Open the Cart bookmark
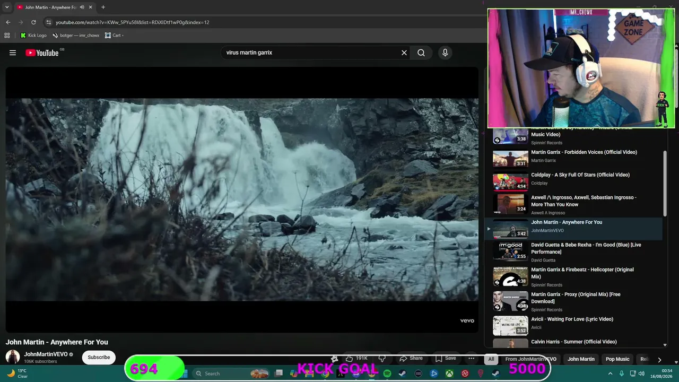The width and height of the screenshot is (679, 382). click(x=114, y=36)
